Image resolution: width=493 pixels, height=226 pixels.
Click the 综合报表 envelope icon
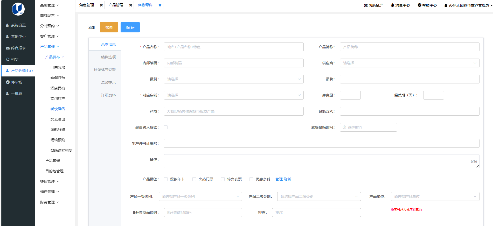(x=8, y=48)
